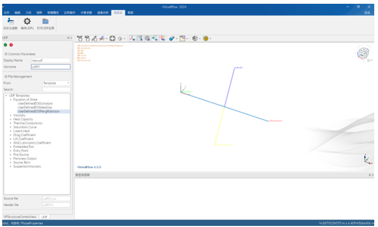Screen dimensions: 378x227
Task: Switch to the VFStructureComboView tab
Action: click(x=20, y=217)
